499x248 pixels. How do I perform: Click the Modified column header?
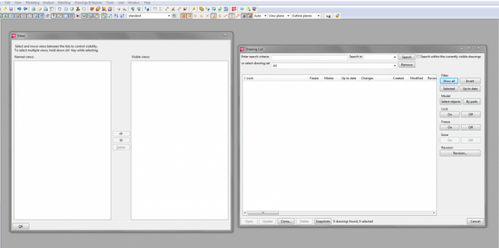coord(416,78)
